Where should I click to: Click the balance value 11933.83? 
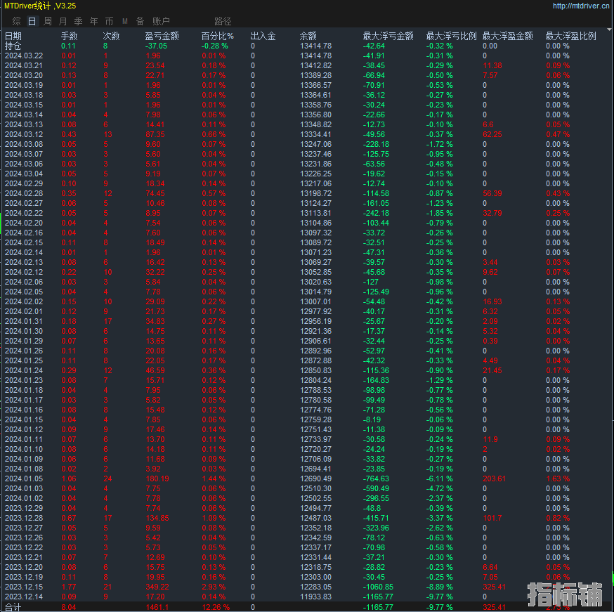tap(315, 597)
